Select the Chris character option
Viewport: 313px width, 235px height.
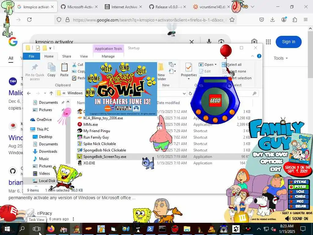(298, 197)
